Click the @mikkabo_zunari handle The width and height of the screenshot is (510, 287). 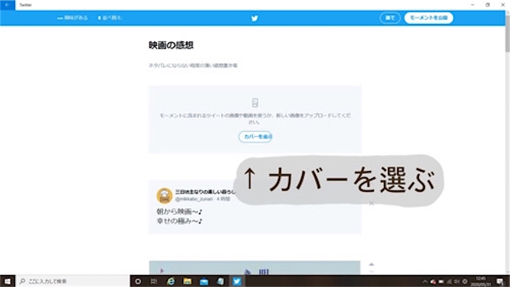tap(194, 199)
